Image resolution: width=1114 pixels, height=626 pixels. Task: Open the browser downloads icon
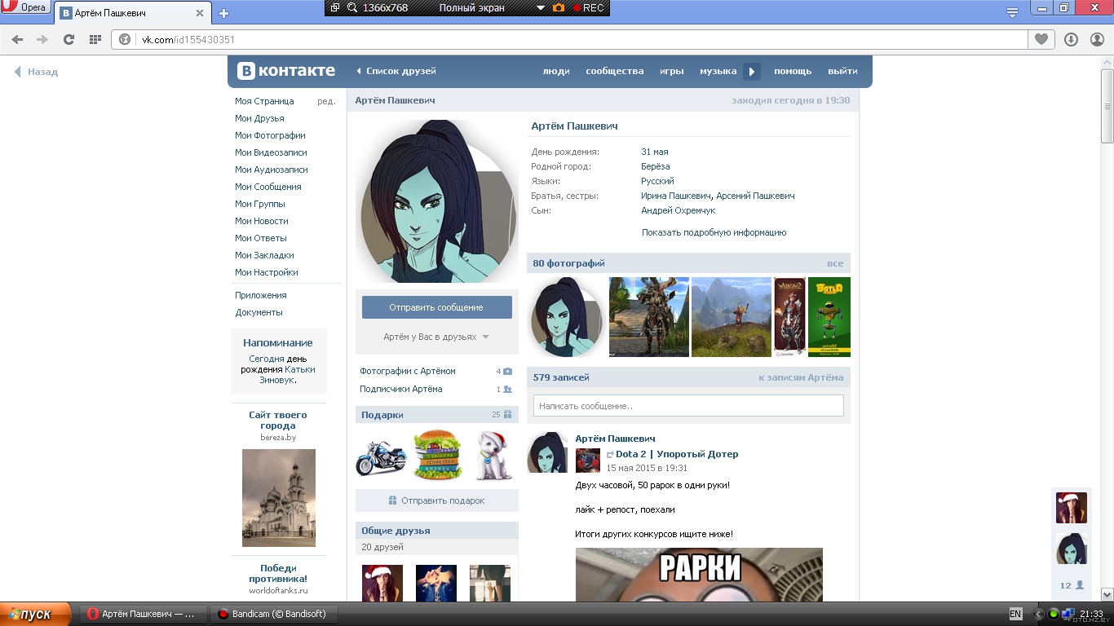(1071, 39)
